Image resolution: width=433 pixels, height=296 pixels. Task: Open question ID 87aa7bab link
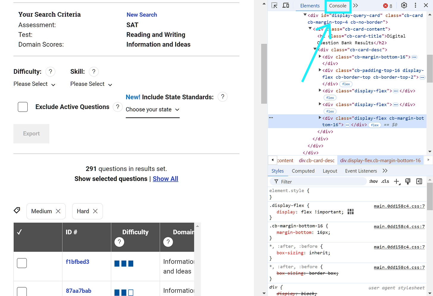(x=79, y=291)
